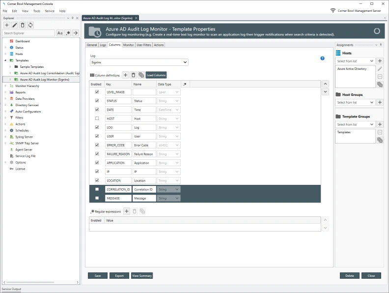Click the Search Explorer input field
Screen dimensions: 389x293
[x=29, y=33]
